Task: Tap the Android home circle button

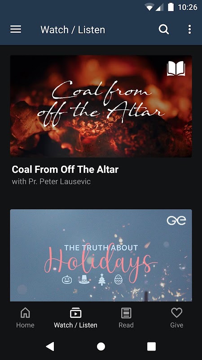Action: (101, 346)
